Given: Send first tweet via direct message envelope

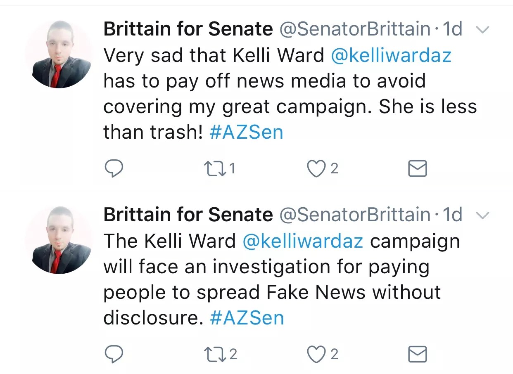Looking at the screenshot, I should (x=417, y=168).
